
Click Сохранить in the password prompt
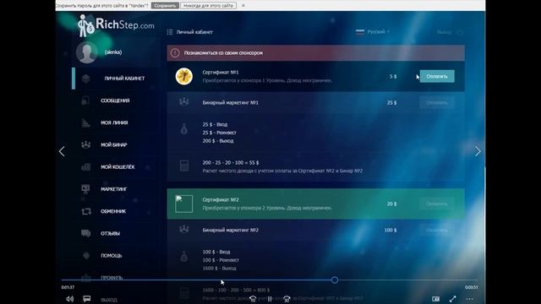tap(165, 6)
